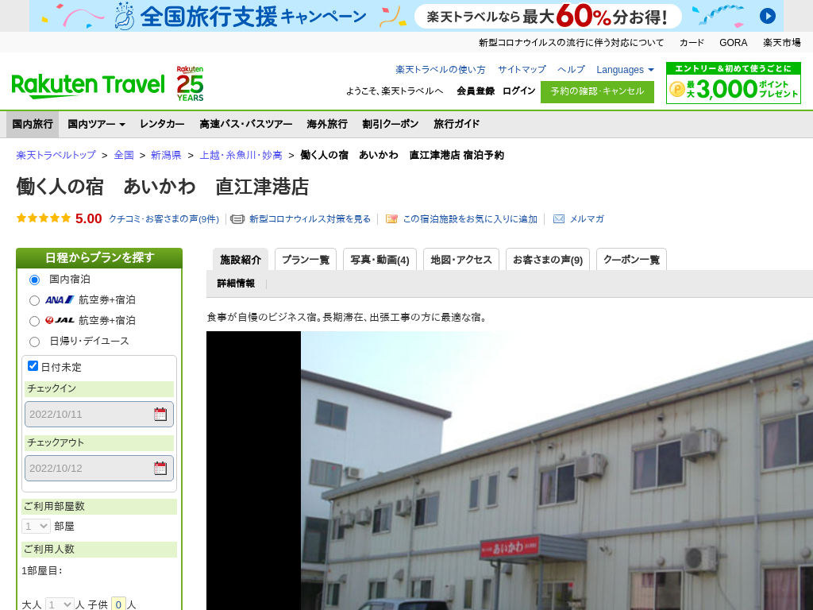Click the エントリー 3,000 ポイントプレゼント banner
This screenshot has width=813, height=610.
pos(733,83)
